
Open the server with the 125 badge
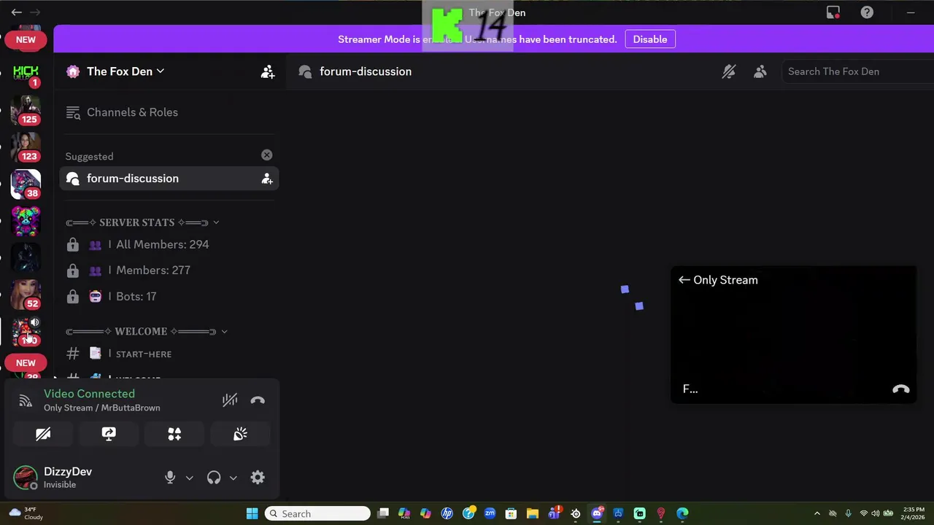coord(26,109)
